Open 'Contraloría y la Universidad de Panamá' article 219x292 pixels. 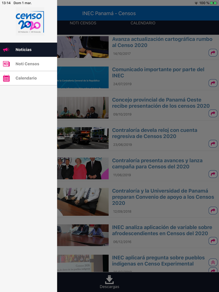pyautogui.click(x=163, y=197)
